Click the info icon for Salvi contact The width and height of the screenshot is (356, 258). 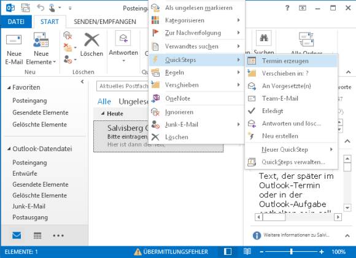[x=257, y=235]
